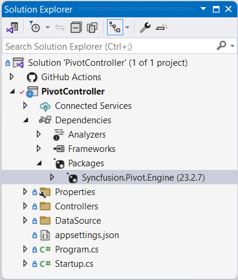
Task: Expand the GitHub Actions node
Action: [x=12, y=77]
